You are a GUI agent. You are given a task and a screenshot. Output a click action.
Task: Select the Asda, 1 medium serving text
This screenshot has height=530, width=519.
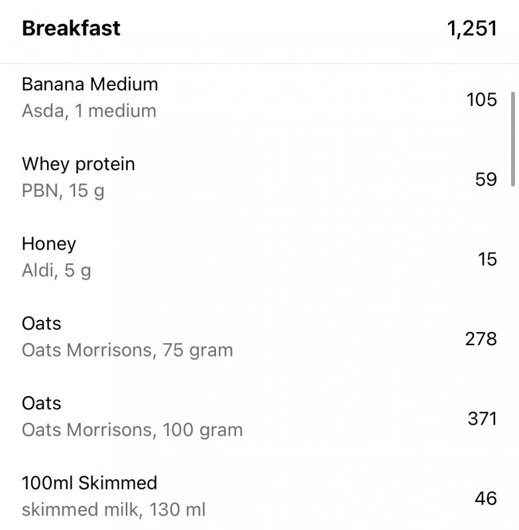pyautogui.click(x=89, y=111)
